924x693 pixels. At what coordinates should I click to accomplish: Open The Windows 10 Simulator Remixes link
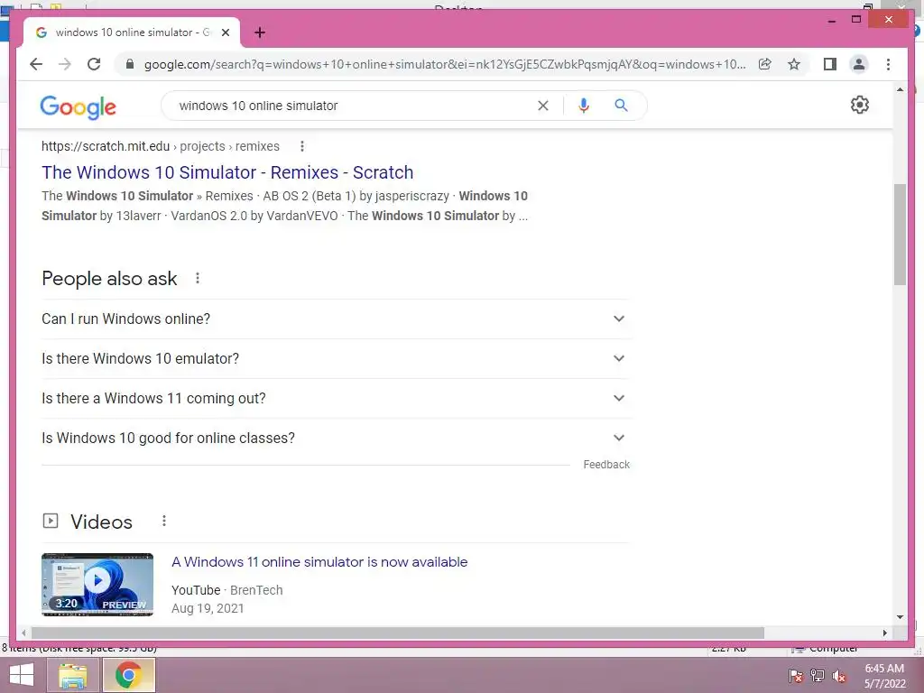pyautogui.click(x=227, y=172)
